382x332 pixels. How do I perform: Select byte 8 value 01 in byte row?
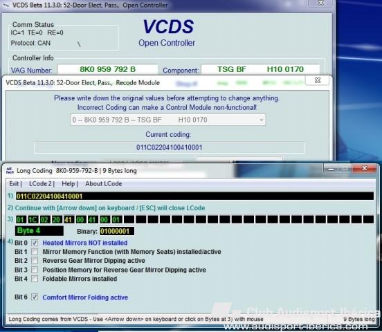pyautogui.click(x=116, y=220)
